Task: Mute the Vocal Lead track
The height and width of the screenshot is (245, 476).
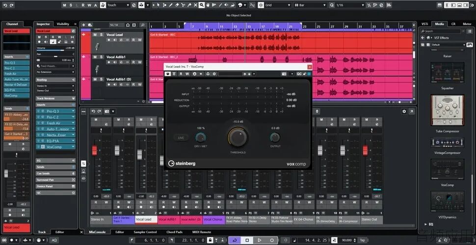Action: (95, 35)
